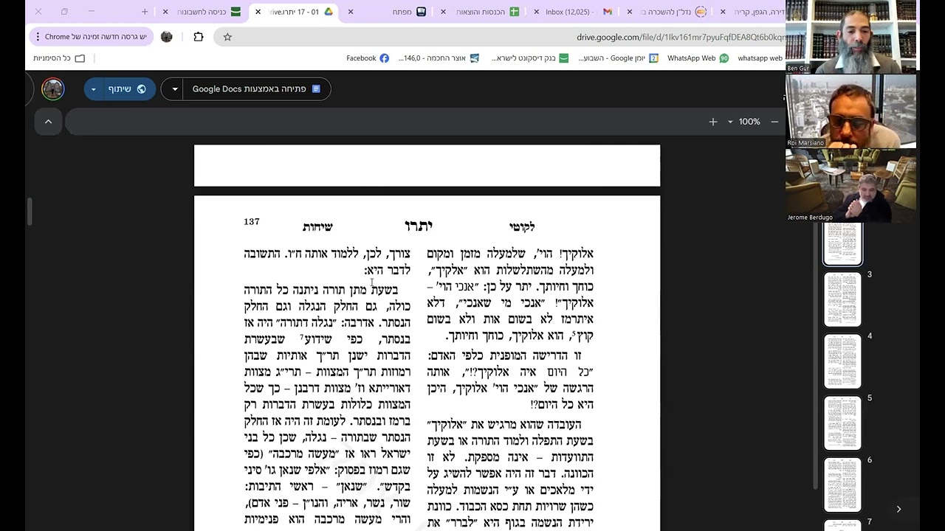Image resolution: width=945 pixels, height=531 pixels.
Task: Click the page heading יתרו
Action: point(418,226)
